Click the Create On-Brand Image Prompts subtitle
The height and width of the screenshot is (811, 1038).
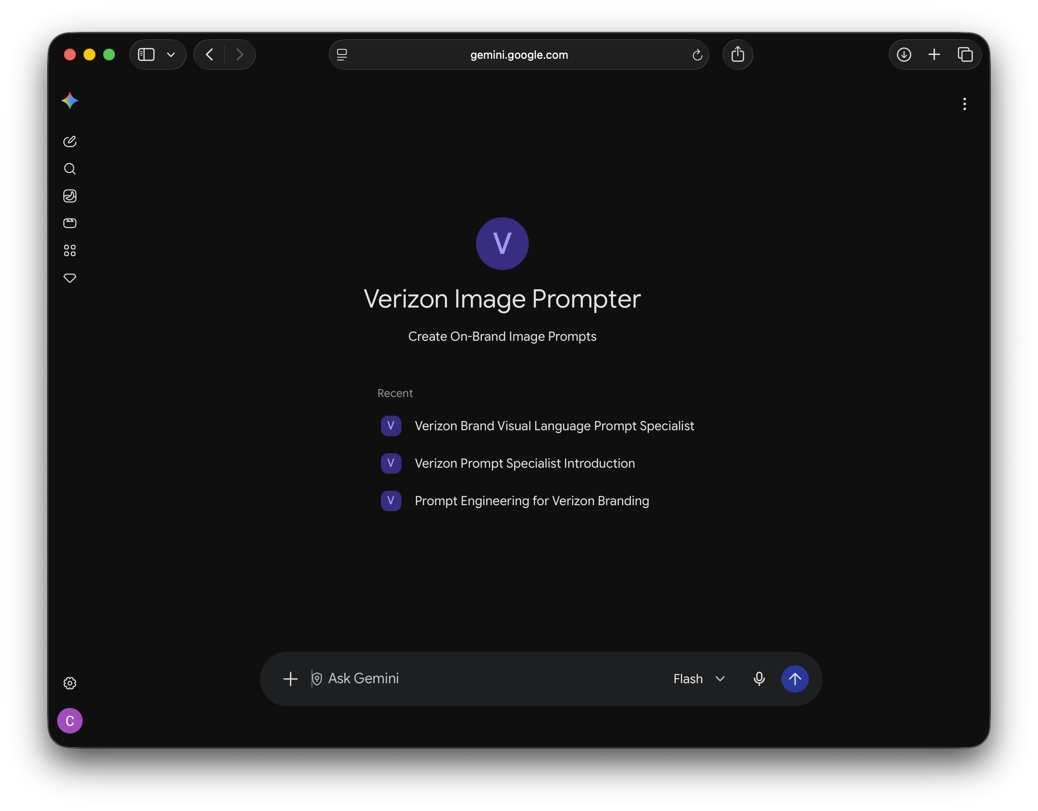click(x=502, y=336)
